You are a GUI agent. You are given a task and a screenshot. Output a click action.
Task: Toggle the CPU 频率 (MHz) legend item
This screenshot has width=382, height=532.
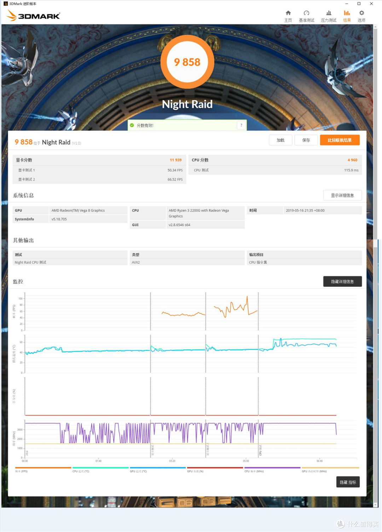point(272,470)
